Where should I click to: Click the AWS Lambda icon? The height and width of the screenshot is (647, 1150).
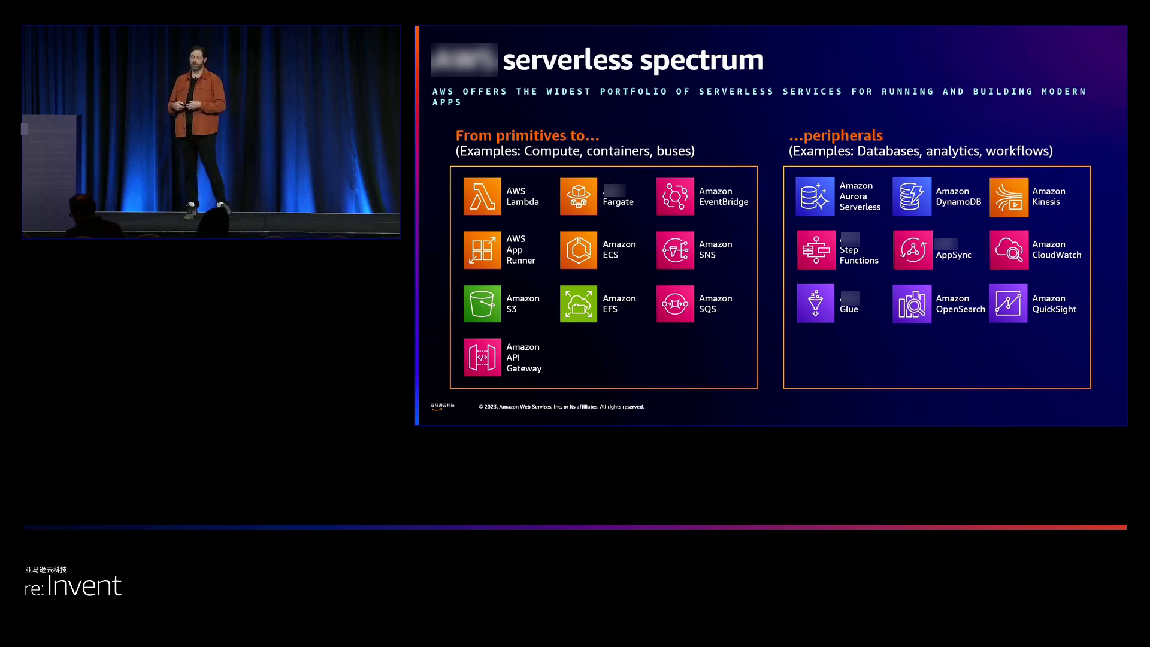coord(482,196)
